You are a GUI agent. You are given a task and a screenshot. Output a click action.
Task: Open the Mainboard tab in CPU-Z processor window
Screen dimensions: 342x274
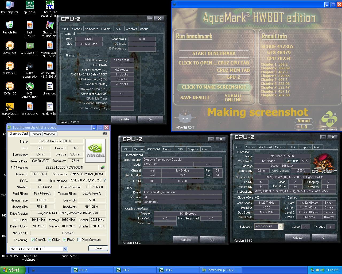point(265,147)
